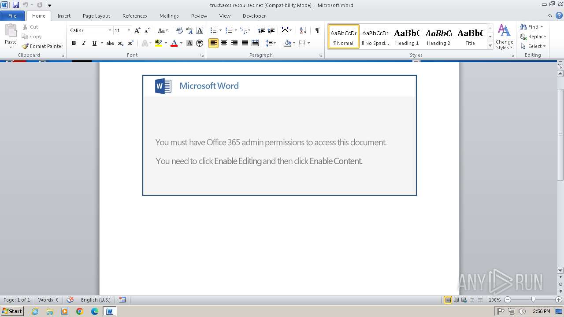Screen dimensions: 564x317
Task: Apply Strikethrough formatting
Action: [x=110, y=43]
